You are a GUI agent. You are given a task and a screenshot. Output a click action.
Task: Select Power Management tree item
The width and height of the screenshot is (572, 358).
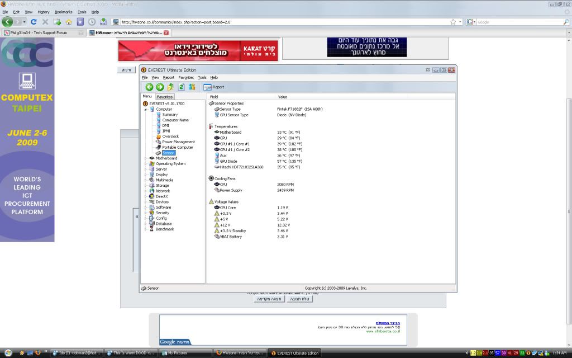pos(178,142)
